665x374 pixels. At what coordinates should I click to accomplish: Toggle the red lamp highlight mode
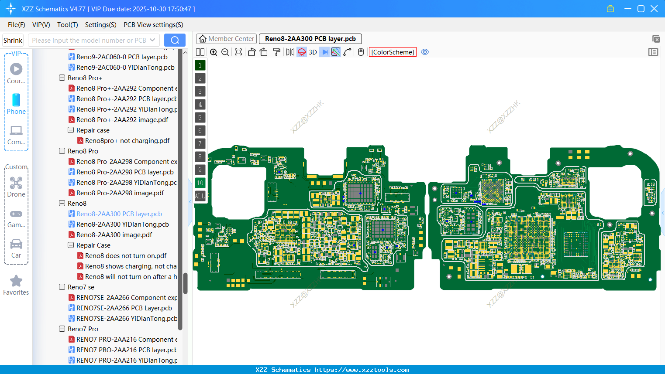pos(302,52)
